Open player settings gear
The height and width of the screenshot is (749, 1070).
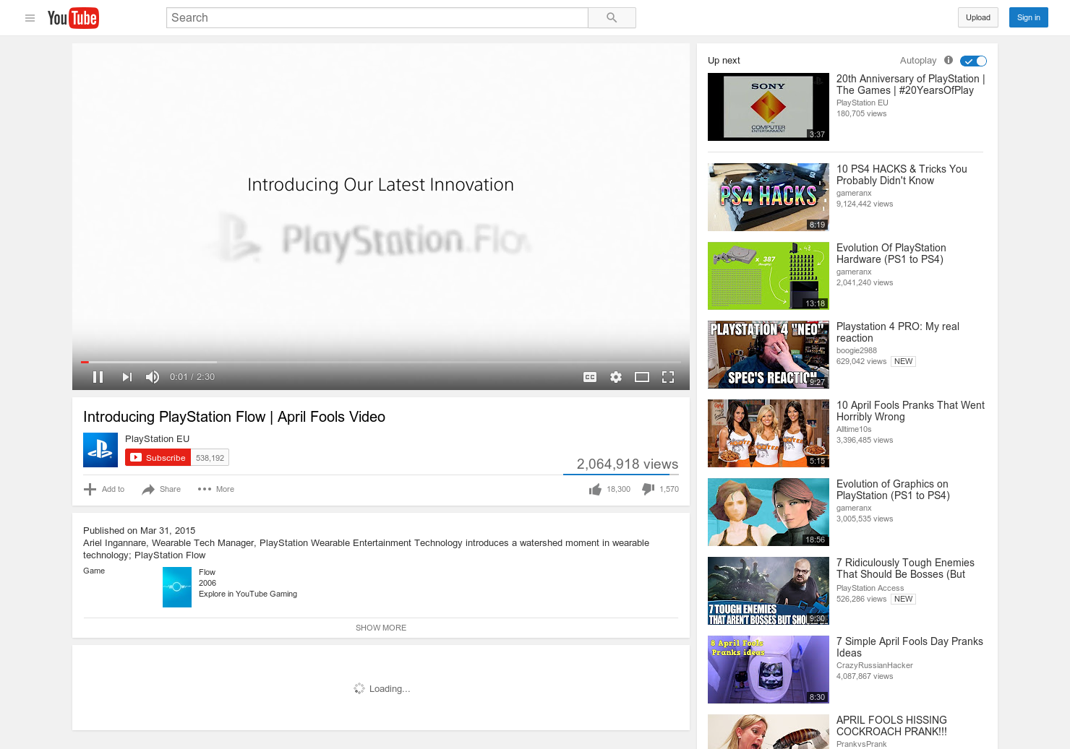(x=616, y=377)
